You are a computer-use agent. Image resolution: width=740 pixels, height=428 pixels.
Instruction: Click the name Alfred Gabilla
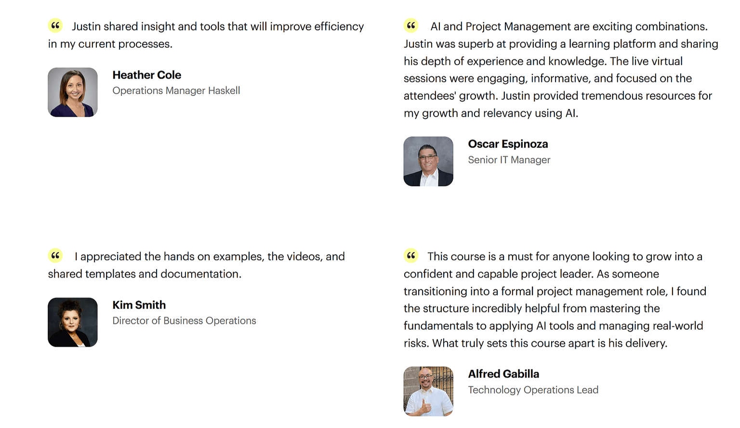(x=503, y=374)
